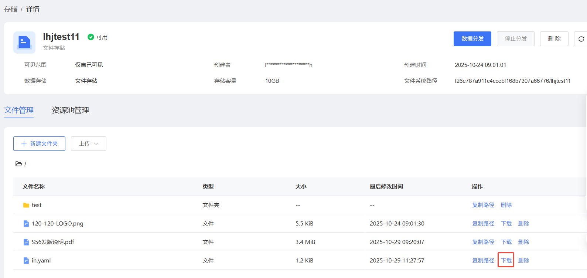Click the green available status icon
The image size is (587, 278).
coord(91,37)
